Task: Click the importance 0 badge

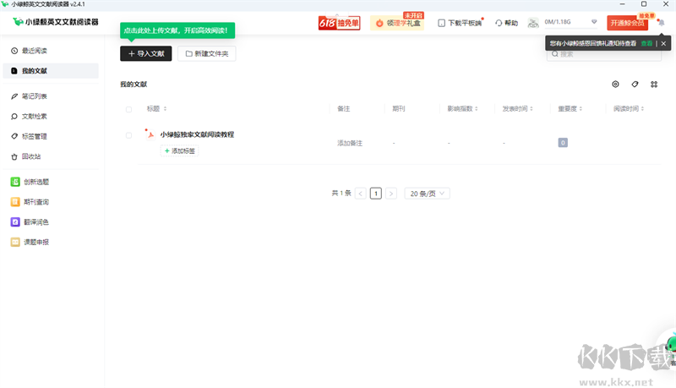Action: pos(563,143)
